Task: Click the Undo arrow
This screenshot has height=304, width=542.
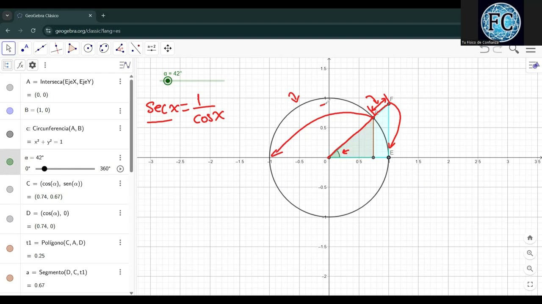Action: coord(484,49)
